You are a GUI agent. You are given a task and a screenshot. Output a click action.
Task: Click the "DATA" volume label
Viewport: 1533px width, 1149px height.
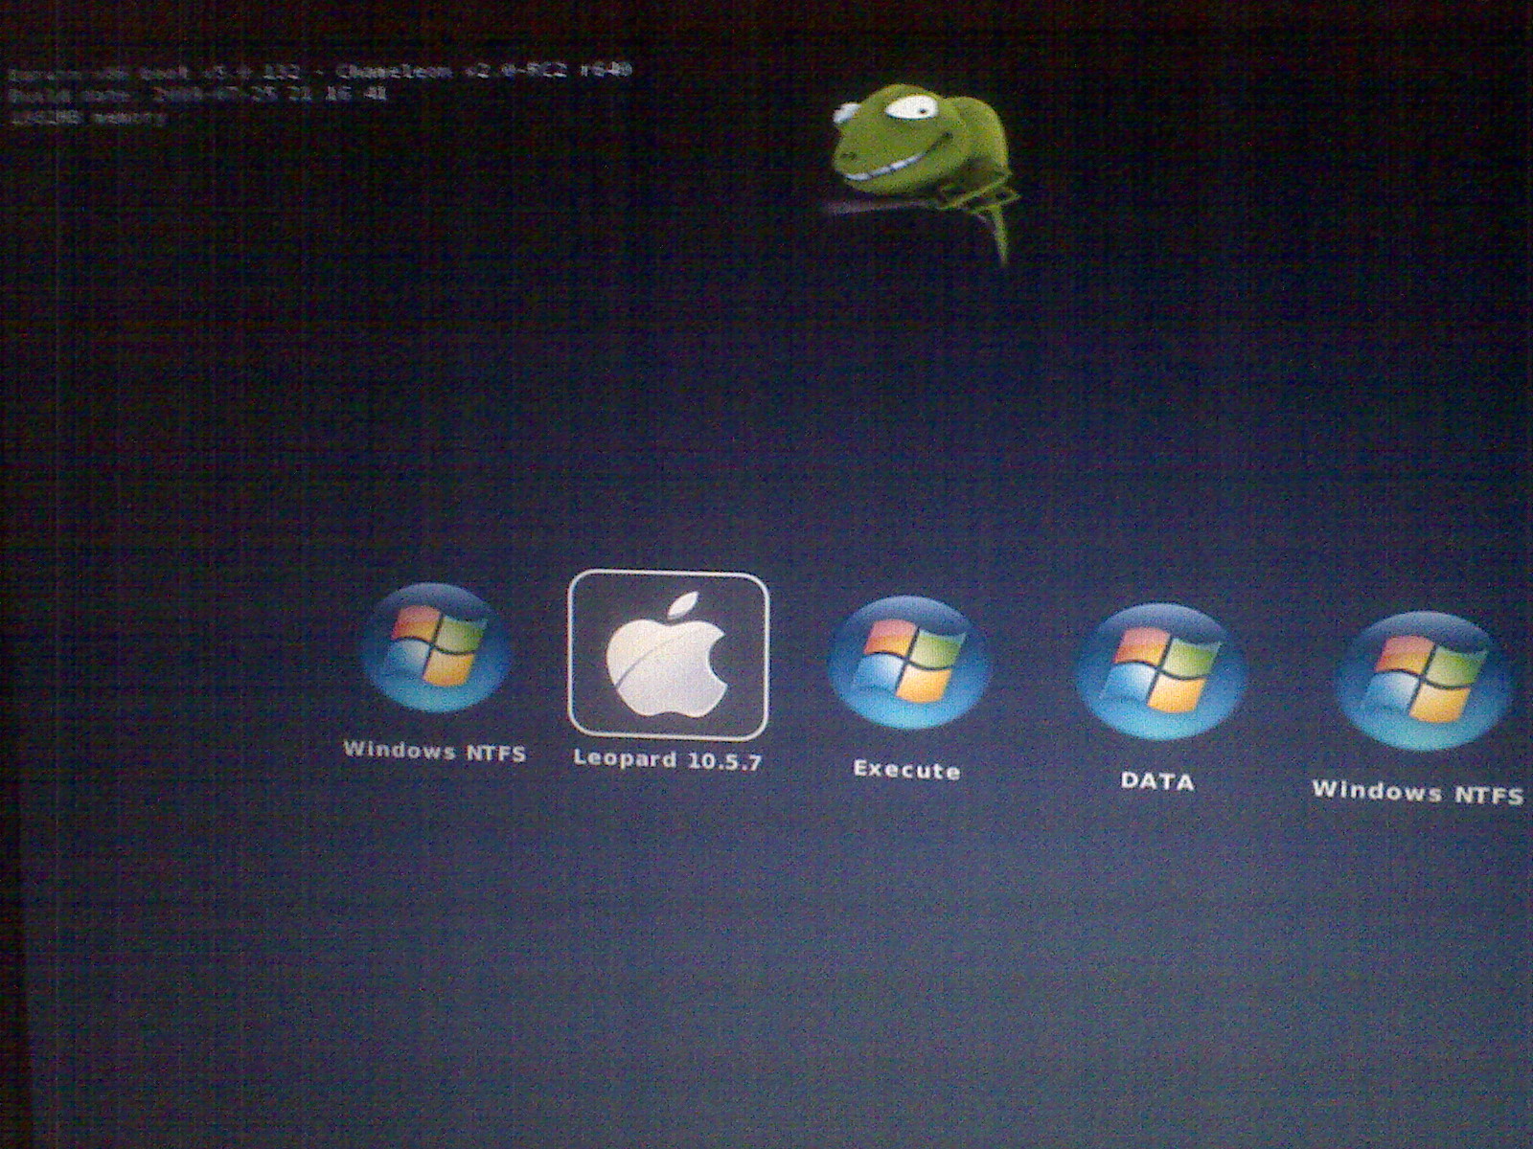(x=1157, y=781)
